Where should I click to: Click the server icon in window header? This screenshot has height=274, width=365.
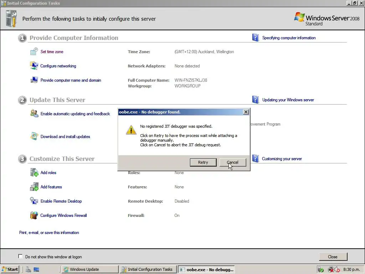pyautogui.click(x=11, y=19)
